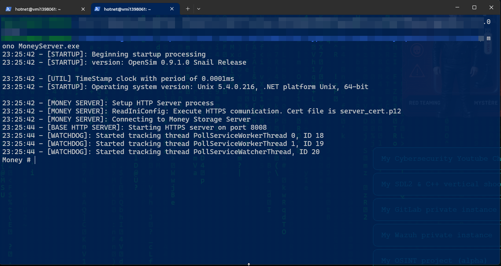
Task: Click the 'ReadIniConfig: Execute HTTPS comunication' line
Action: pos(202,111)
